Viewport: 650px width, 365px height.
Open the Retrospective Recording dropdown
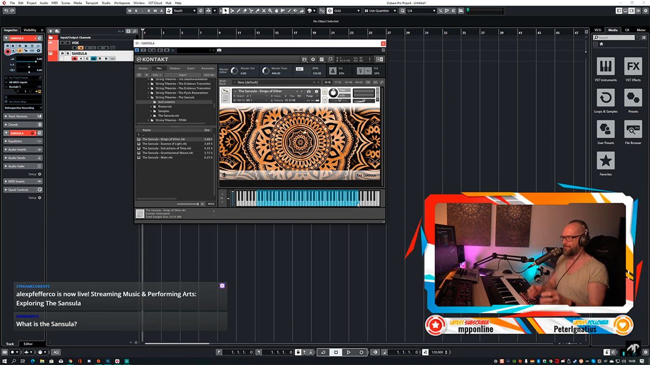point(23,108)
